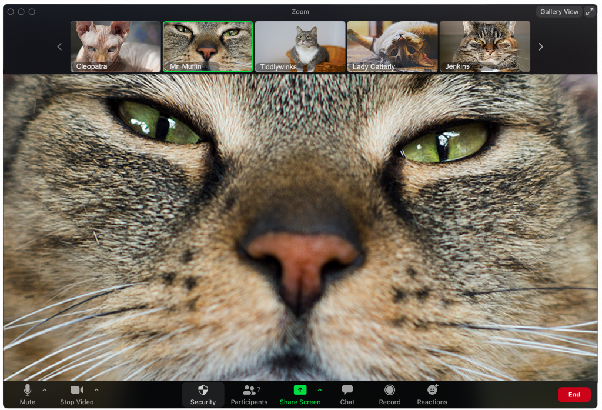The height and width of the screenshot is (410, 602).
Task: Open the Participants panel
Action: tap(249, 394)
